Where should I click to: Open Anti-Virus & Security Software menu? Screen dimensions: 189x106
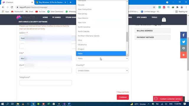pyautogui.click(x=33, y=22)
